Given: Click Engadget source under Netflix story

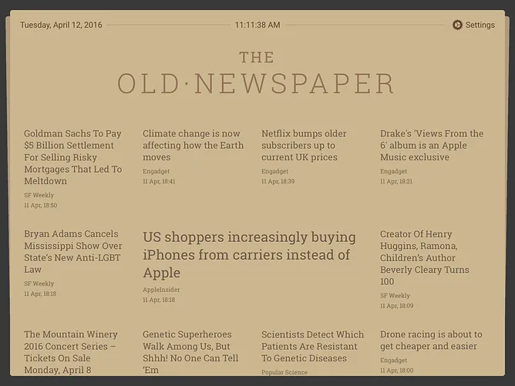Looking at the screenshot, I should (x=275, y=171).
